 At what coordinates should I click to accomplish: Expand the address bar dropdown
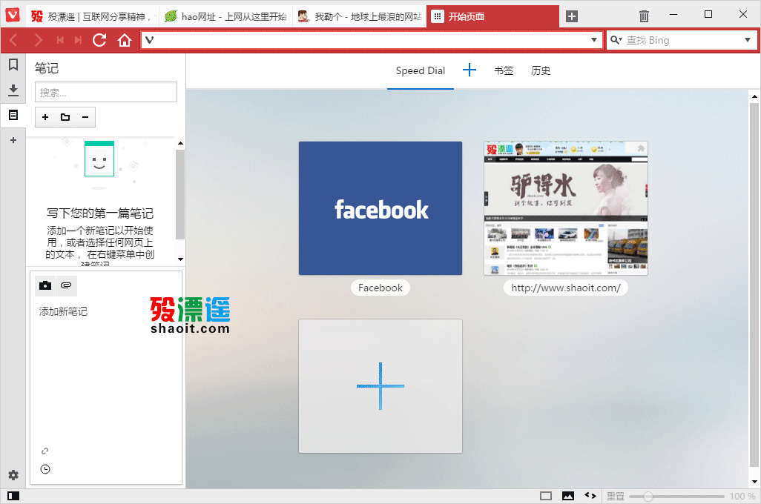[593, 40]
